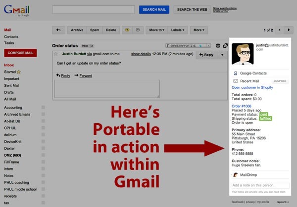
Task: Click color box next to Accounting label
Action: click(43, 107)
